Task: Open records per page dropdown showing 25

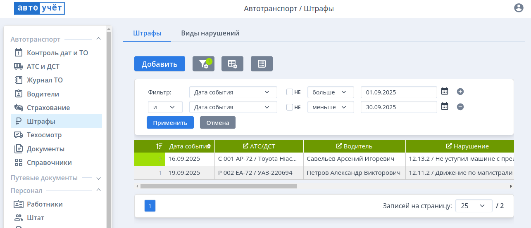Action: [474, 206]
